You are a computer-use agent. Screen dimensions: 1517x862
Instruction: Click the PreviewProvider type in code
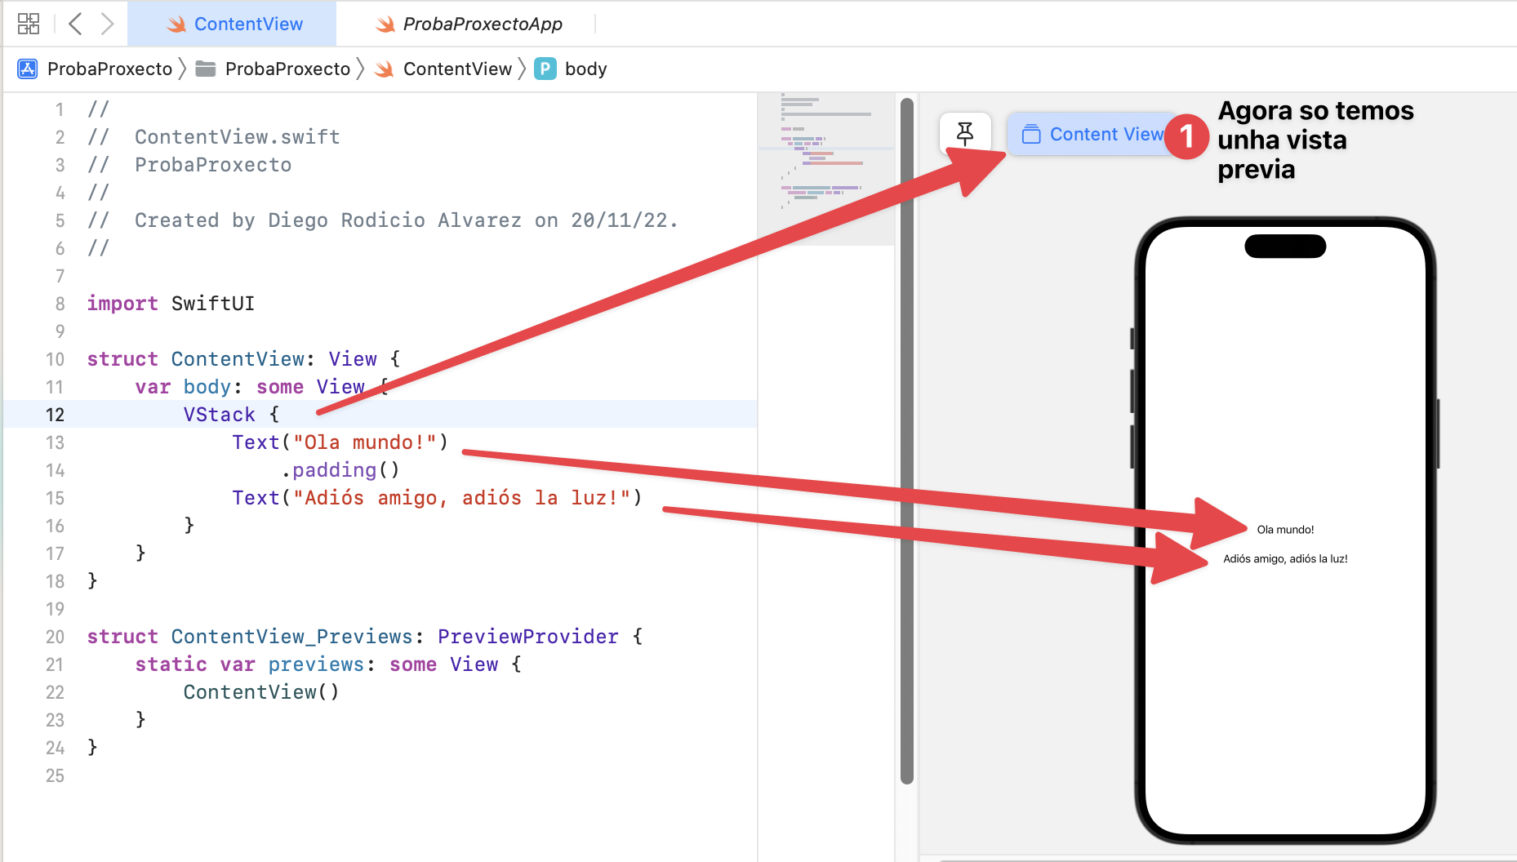[x=527, y=637]
